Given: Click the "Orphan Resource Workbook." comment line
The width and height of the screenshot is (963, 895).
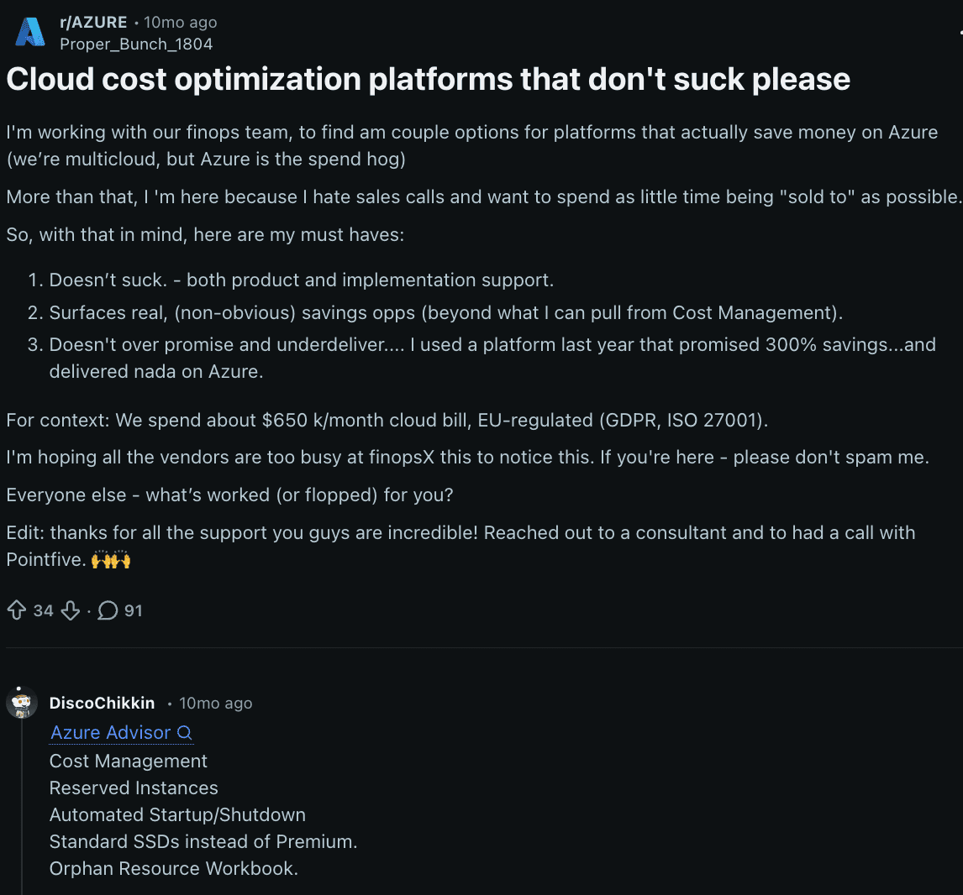Looking at the screenshot, I should 174,868.
